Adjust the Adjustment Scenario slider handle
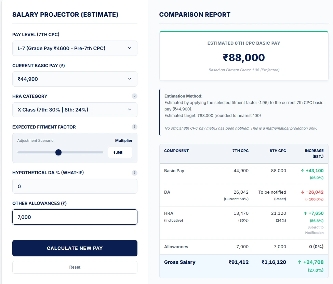Screen dimensions: 333x284 pos(58,152)
